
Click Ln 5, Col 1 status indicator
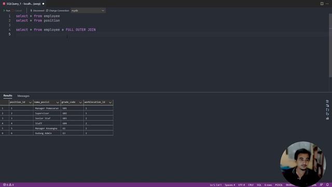[x=216, y=185]
